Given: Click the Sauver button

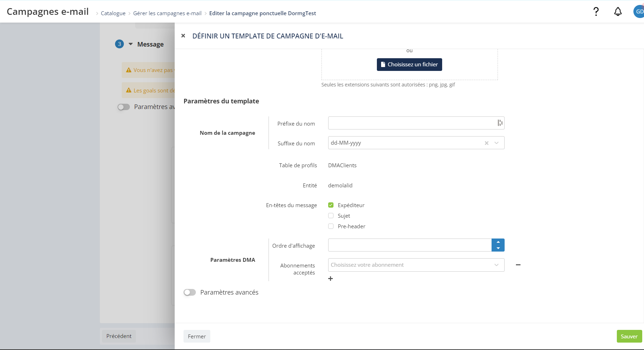Looking at the screenshot, I should (629, 336).
